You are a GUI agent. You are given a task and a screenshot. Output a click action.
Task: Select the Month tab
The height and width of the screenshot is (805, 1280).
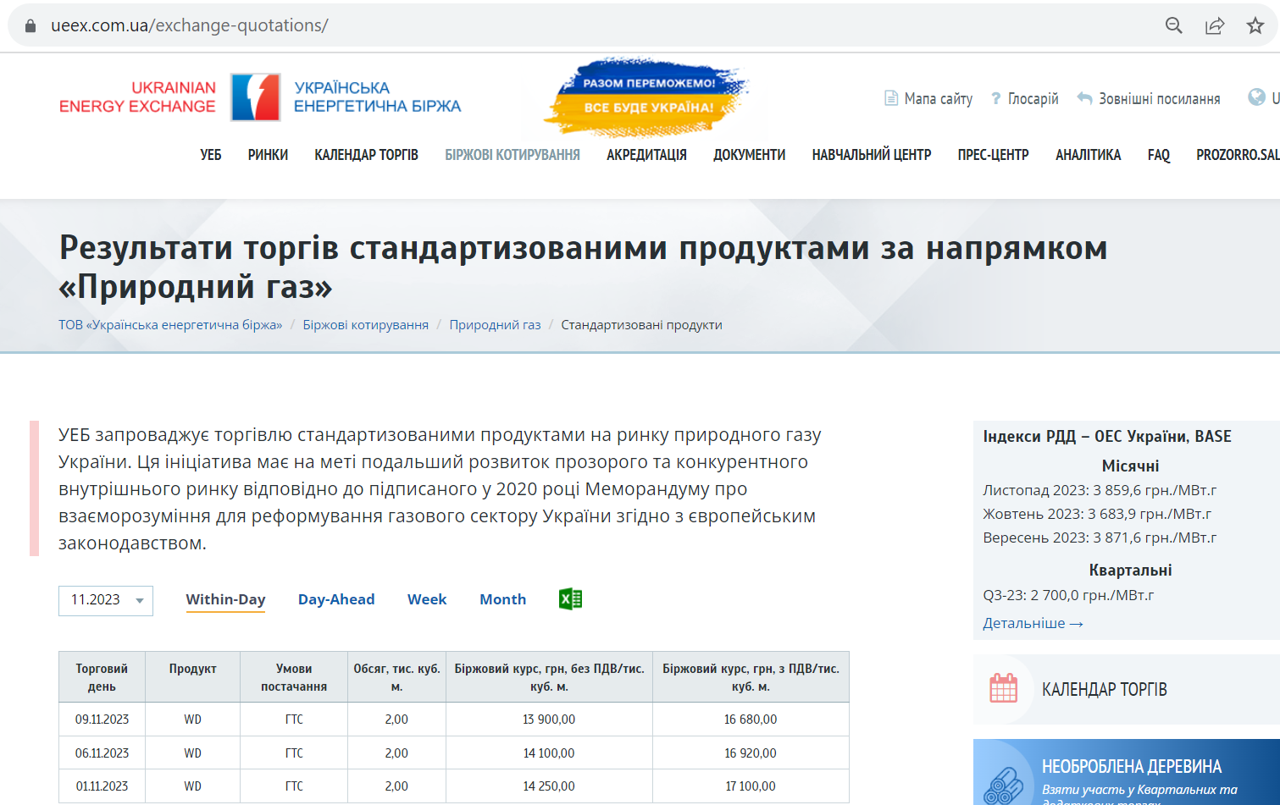pos(502,598)
